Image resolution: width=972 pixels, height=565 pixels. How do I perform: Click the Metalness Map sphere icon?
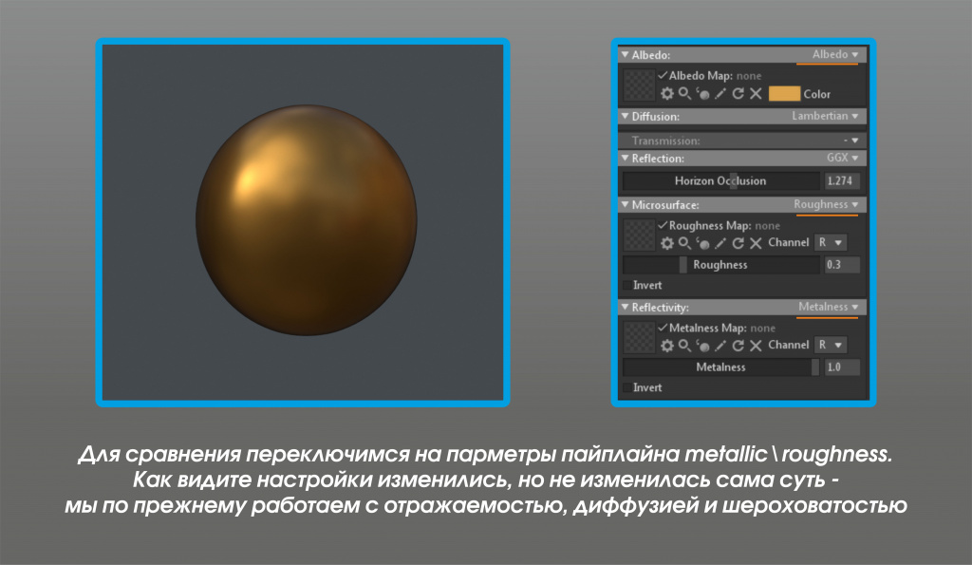coord(703,346)
